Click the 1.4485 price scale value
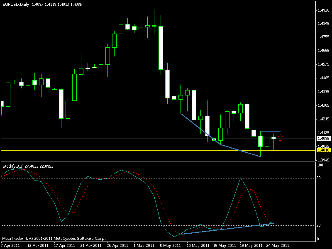Screen dimensions: 332x249 [324, 78]
